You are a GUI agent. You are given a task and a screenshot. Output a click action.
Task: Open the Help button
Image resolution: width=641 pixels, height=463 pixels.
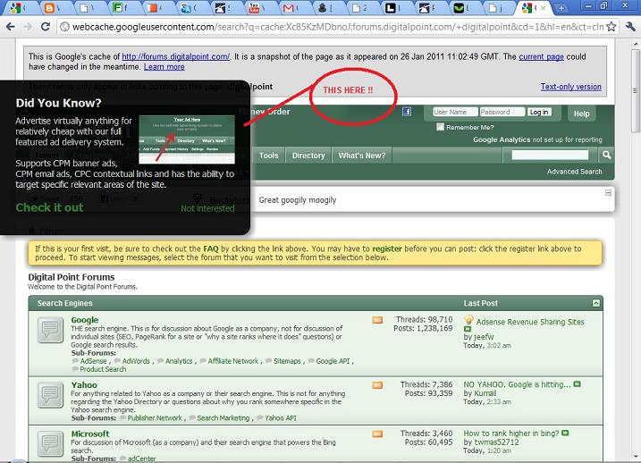[581, 114]
